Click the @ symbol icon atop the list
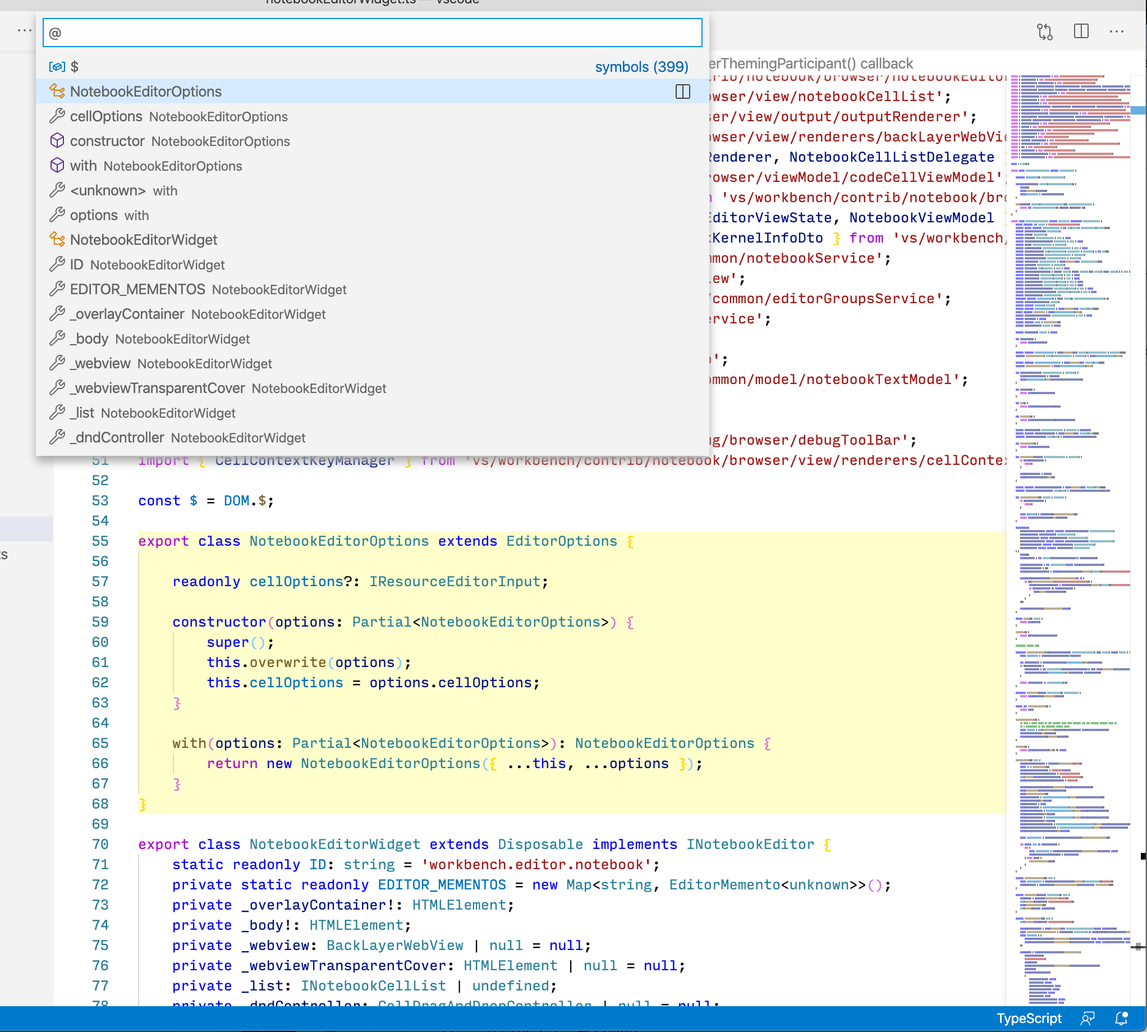 click(57, 66)
